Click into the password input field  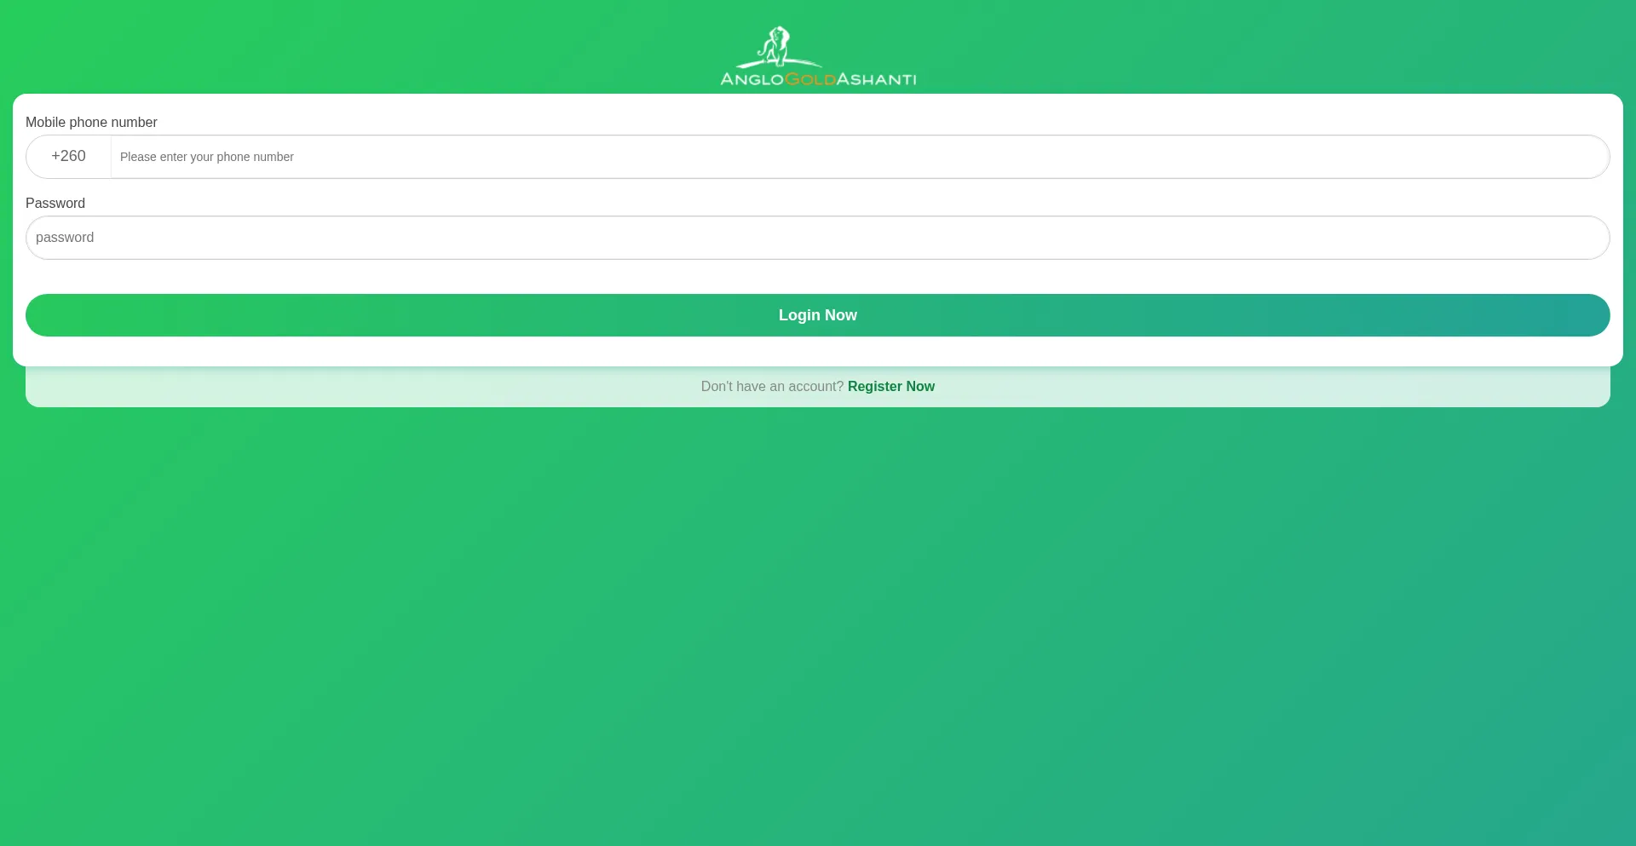click(x=818, y=238)
